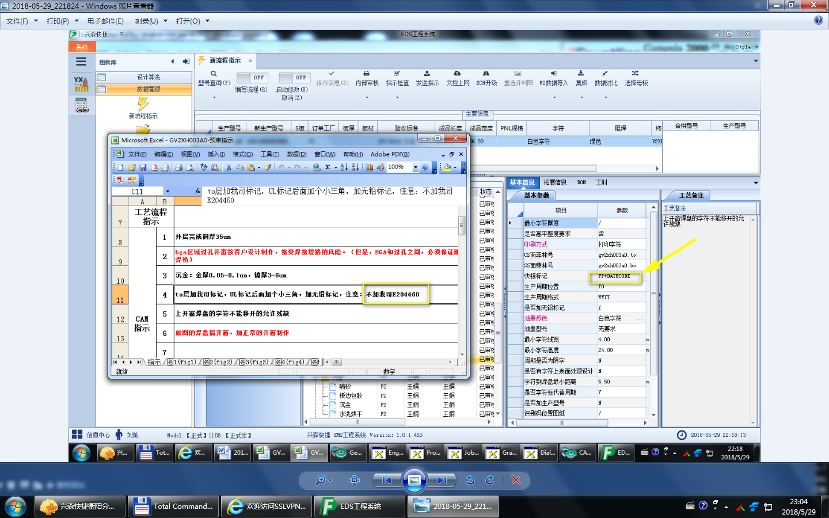The height and width of the screenshot is (518, 829).
Task: Switch to the 工时 tab
Action: tap(602, 182)
